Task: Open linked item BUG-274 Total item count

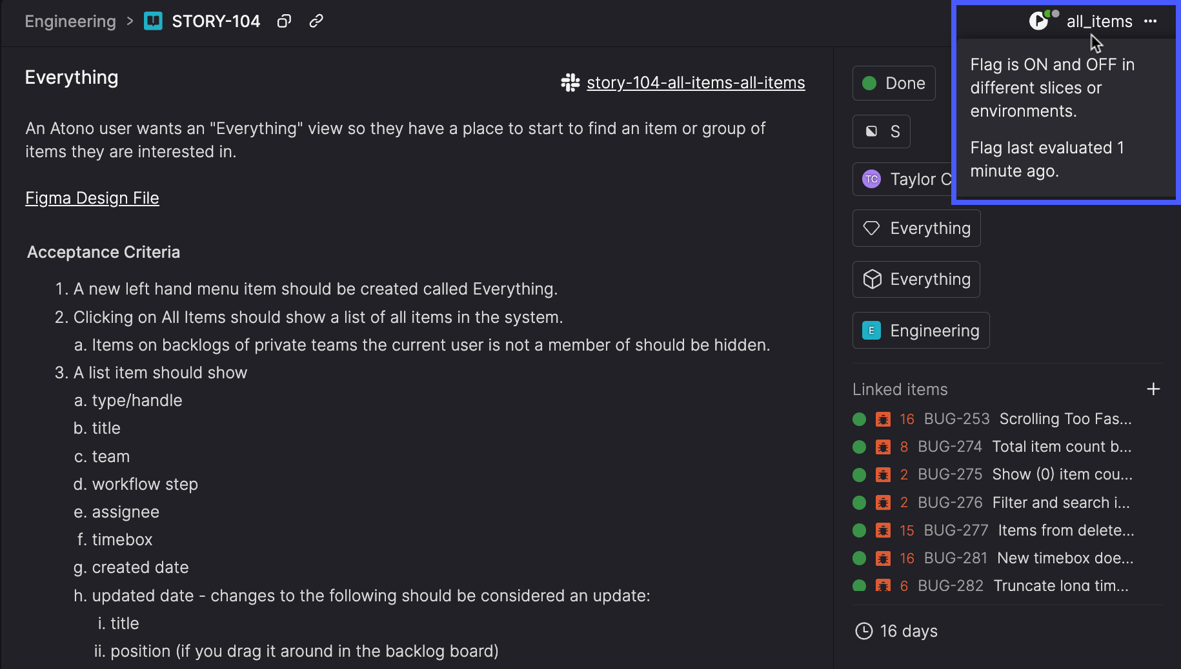Action: [x=993, y=447]
